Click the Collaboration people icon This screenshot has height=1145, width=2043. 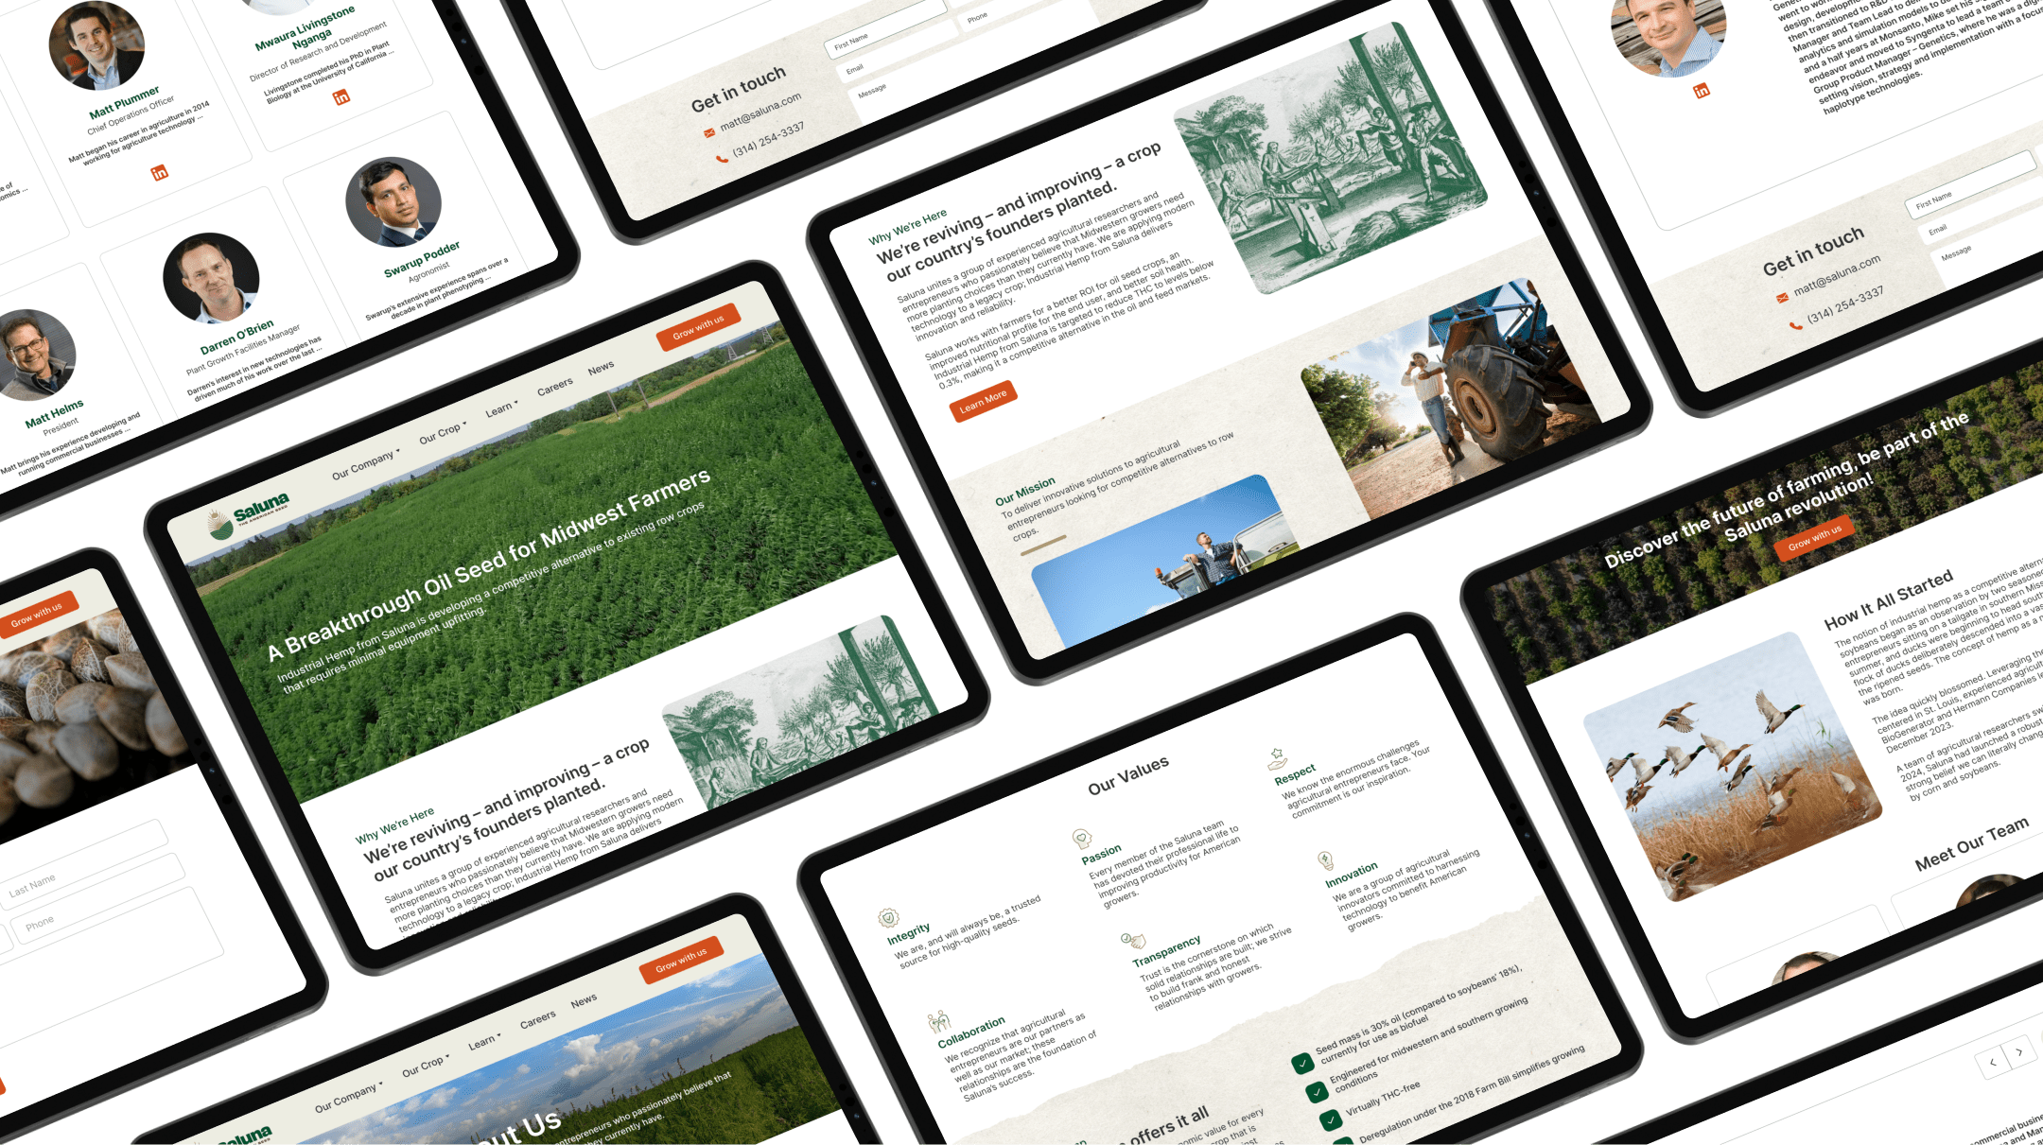937,1021
